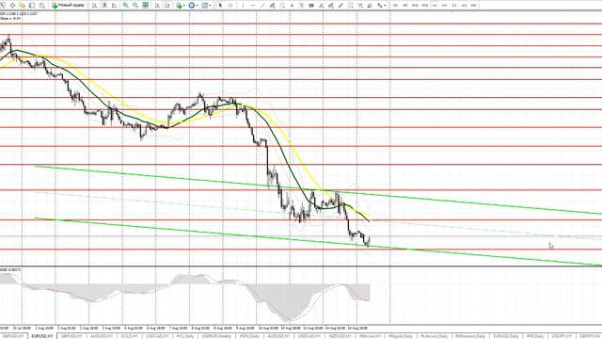Viewport: 602px width, 339px height.
Task: Select the vertical line tool
Action: point(243,6)
